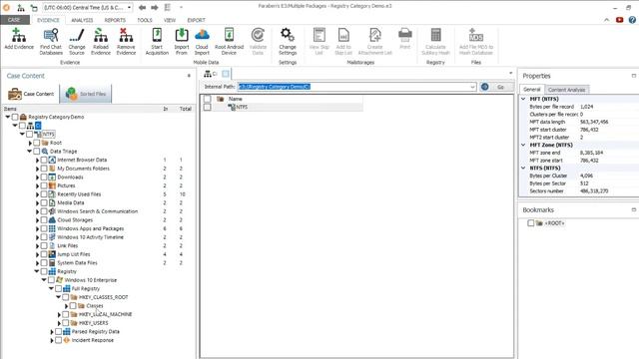Check the Pictures checkbox
The image size is (639, 359).
[x=44, y=185]
